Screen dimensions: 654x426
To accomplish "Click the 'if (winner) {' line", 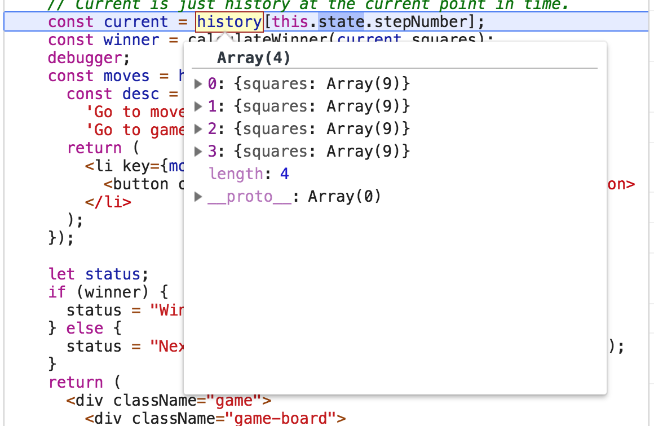I will (108, 292).
